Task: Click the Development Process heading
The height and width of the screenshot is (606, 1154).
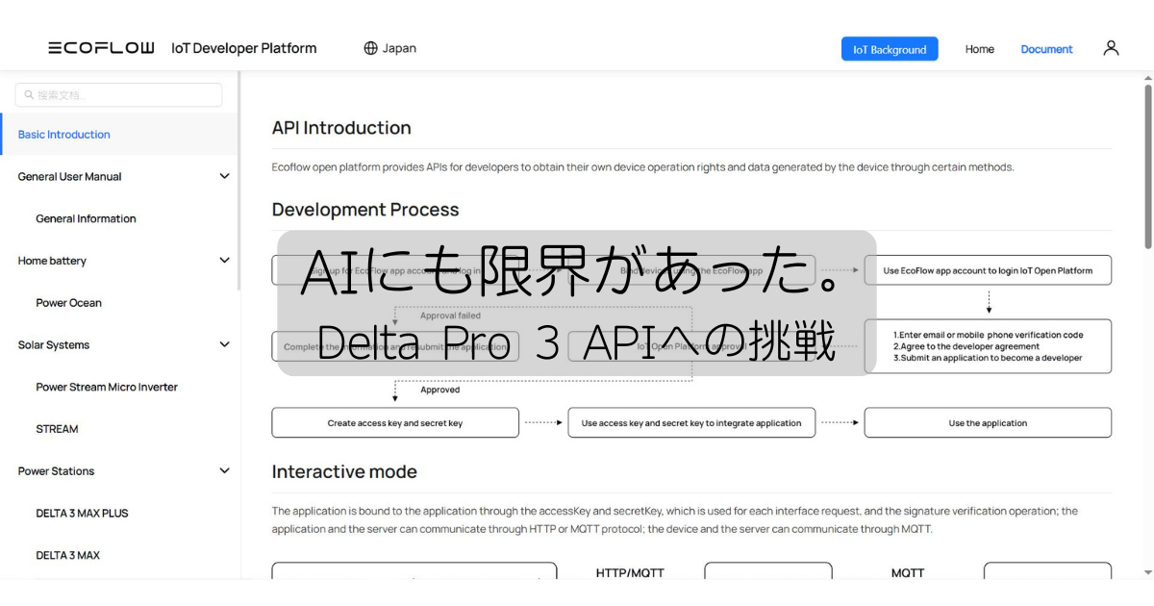Action: (x=365, y=210)
